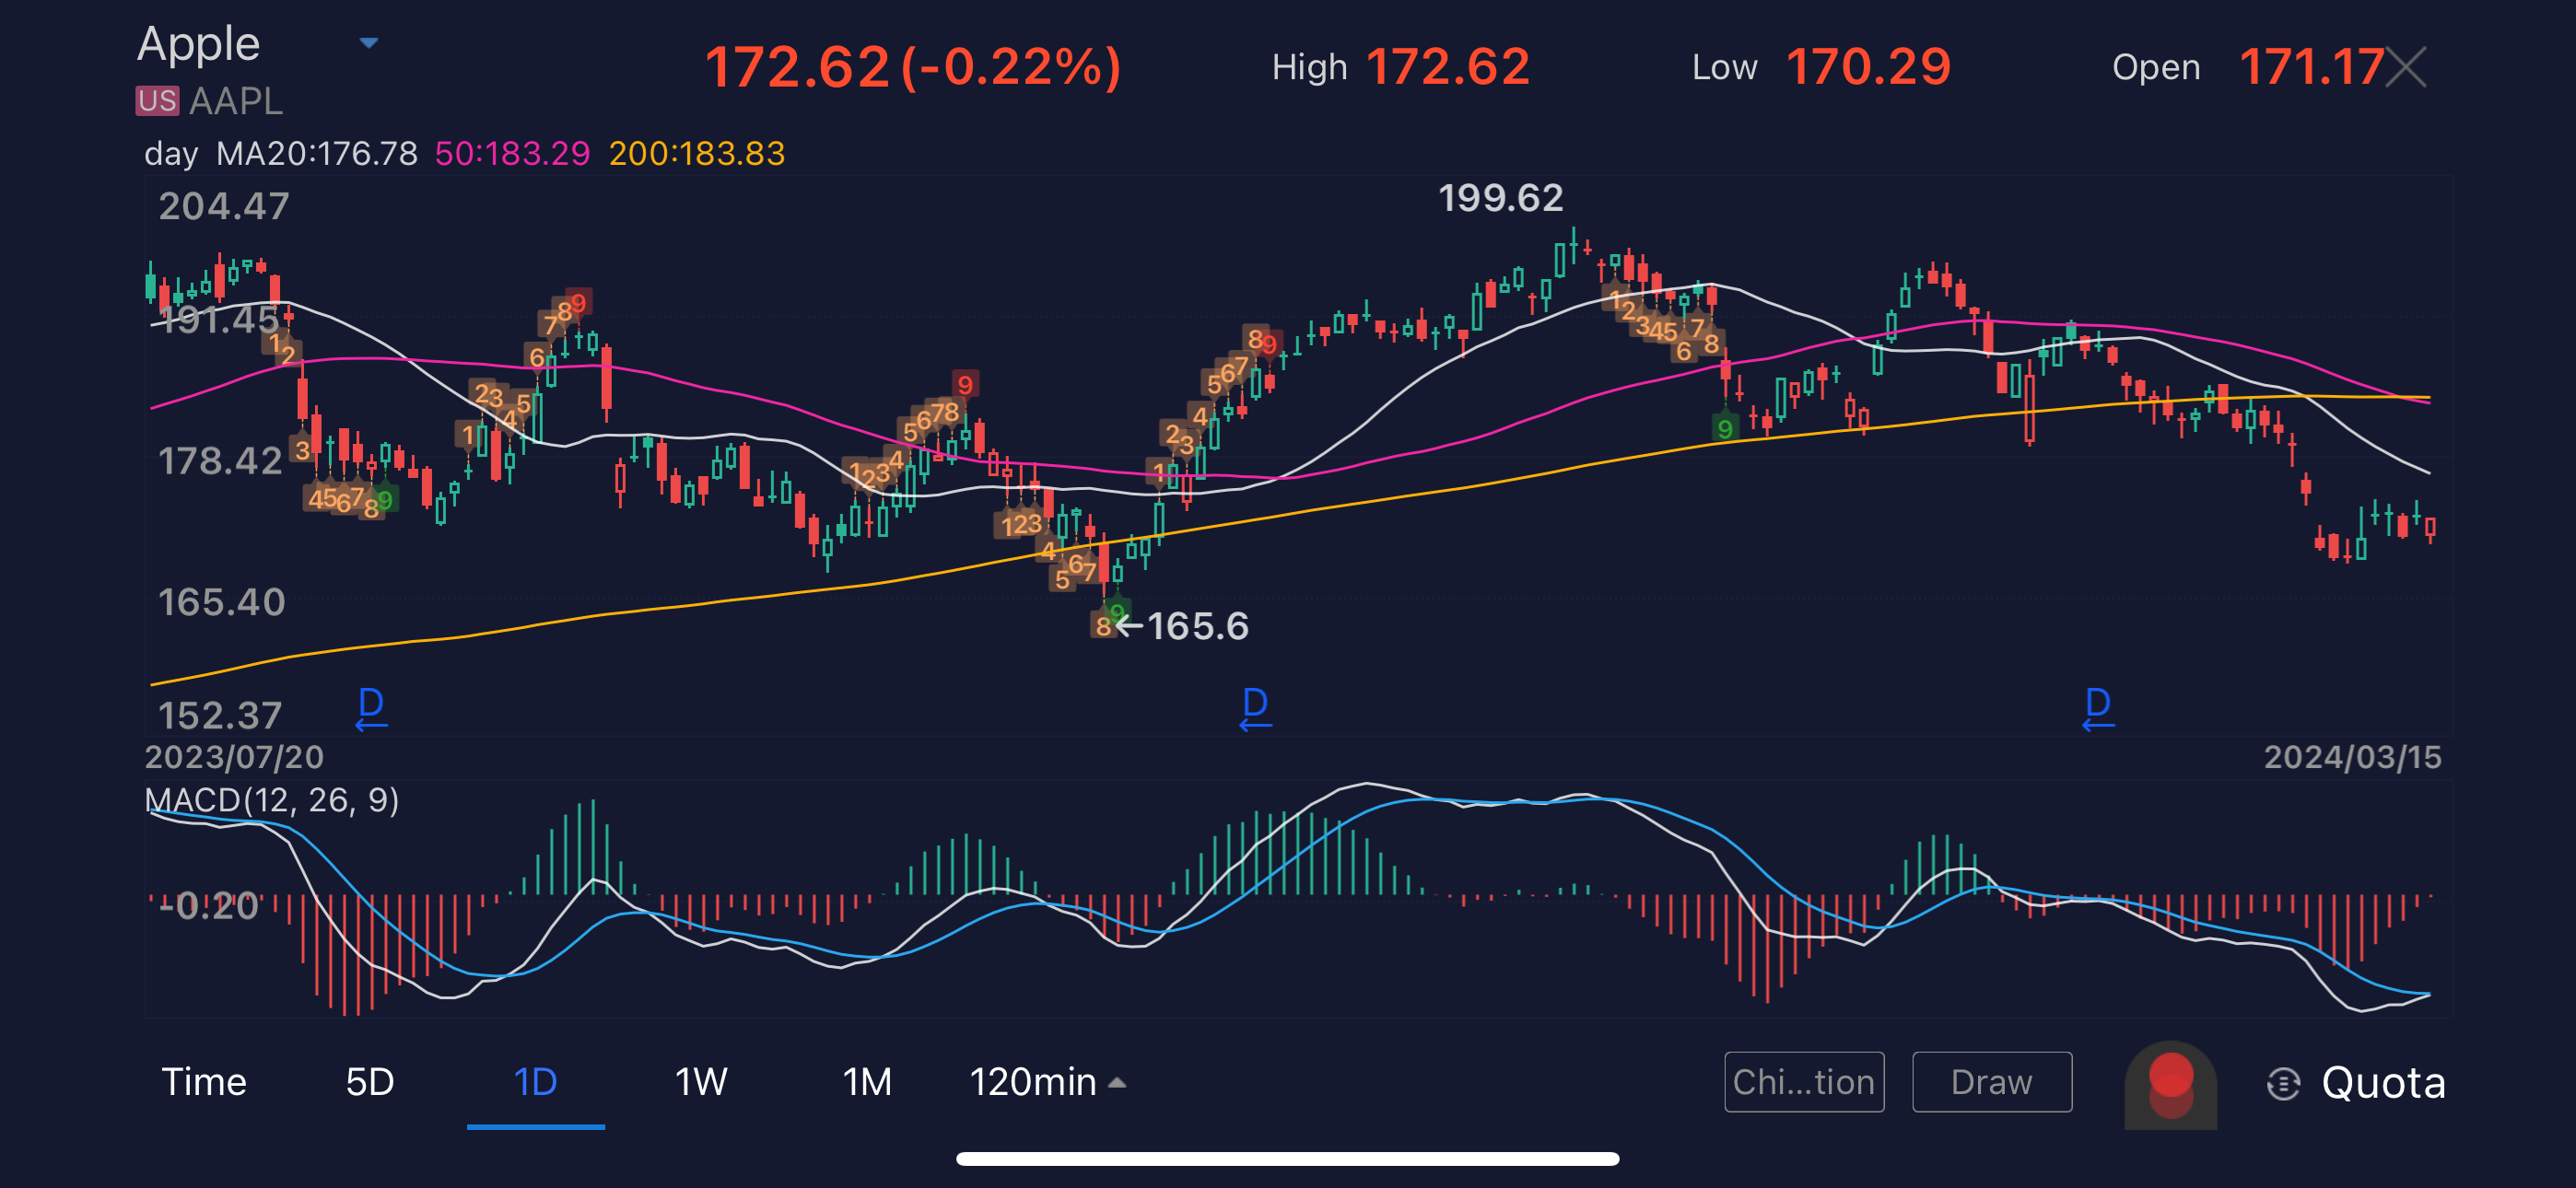This screenshot has height=1188, width=2576.
Task: Show the Time intraday chart tab
Action: tap(204, 1082)
